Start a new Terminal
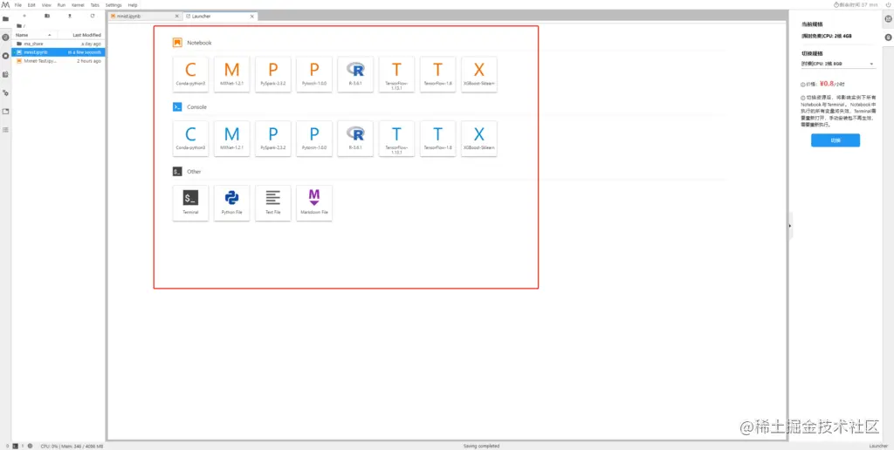This screenshot has height=450, width=894. coord(190,203)
